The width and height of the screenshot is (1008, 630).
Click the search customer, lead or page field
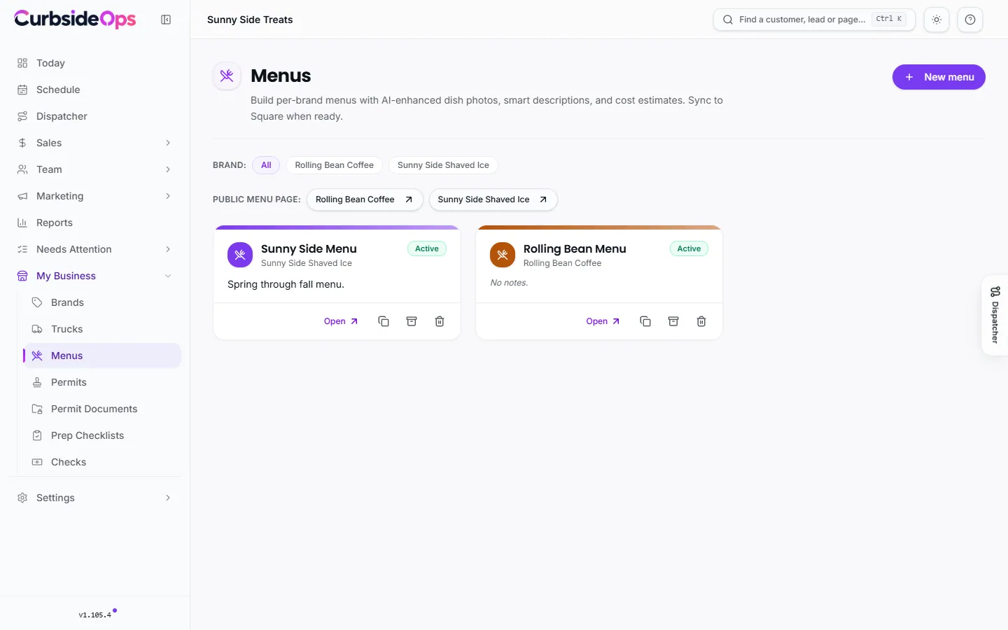(814, 20)
